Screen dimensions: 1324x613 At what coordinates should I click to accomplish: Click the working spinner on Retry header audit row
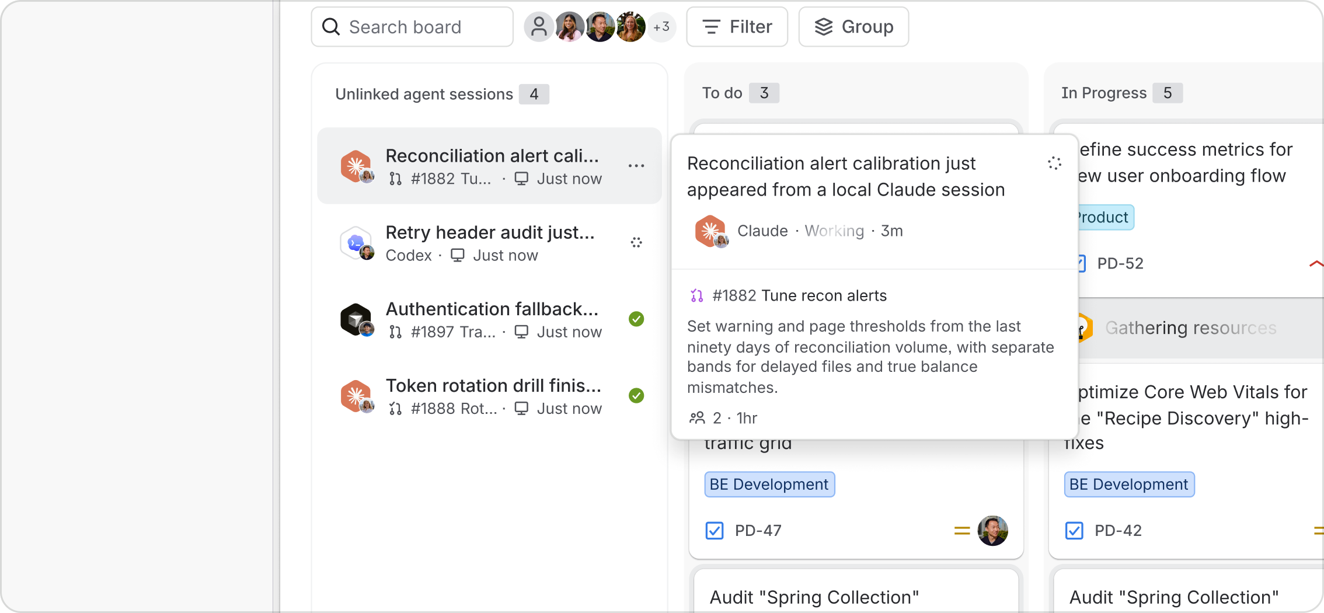(x=636, y=242)
